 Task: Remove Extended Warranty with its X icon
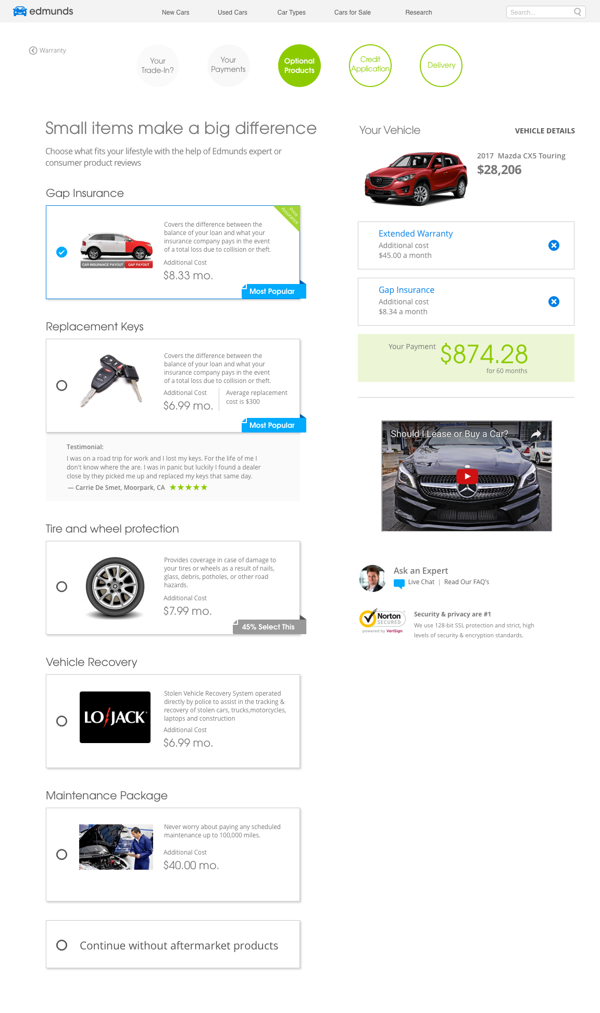554,245
